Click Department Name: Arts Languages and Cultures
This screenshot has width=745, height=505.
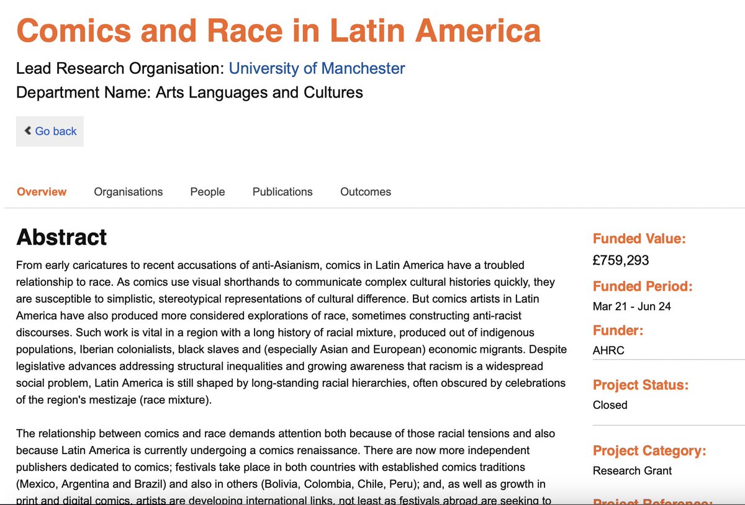189,93
